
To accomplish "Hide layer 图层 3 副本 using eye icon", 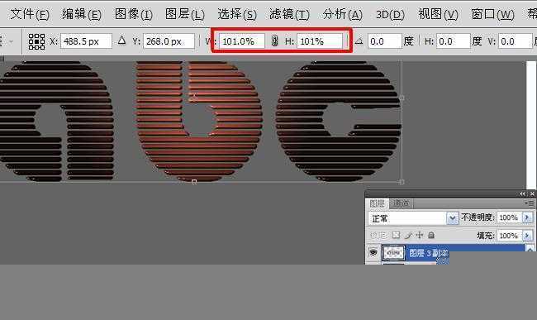I will coord(373,253).
